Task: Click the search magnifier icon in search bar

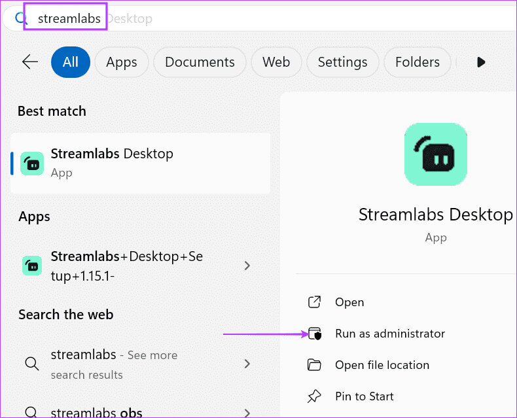Action: [x=20, y=18]
